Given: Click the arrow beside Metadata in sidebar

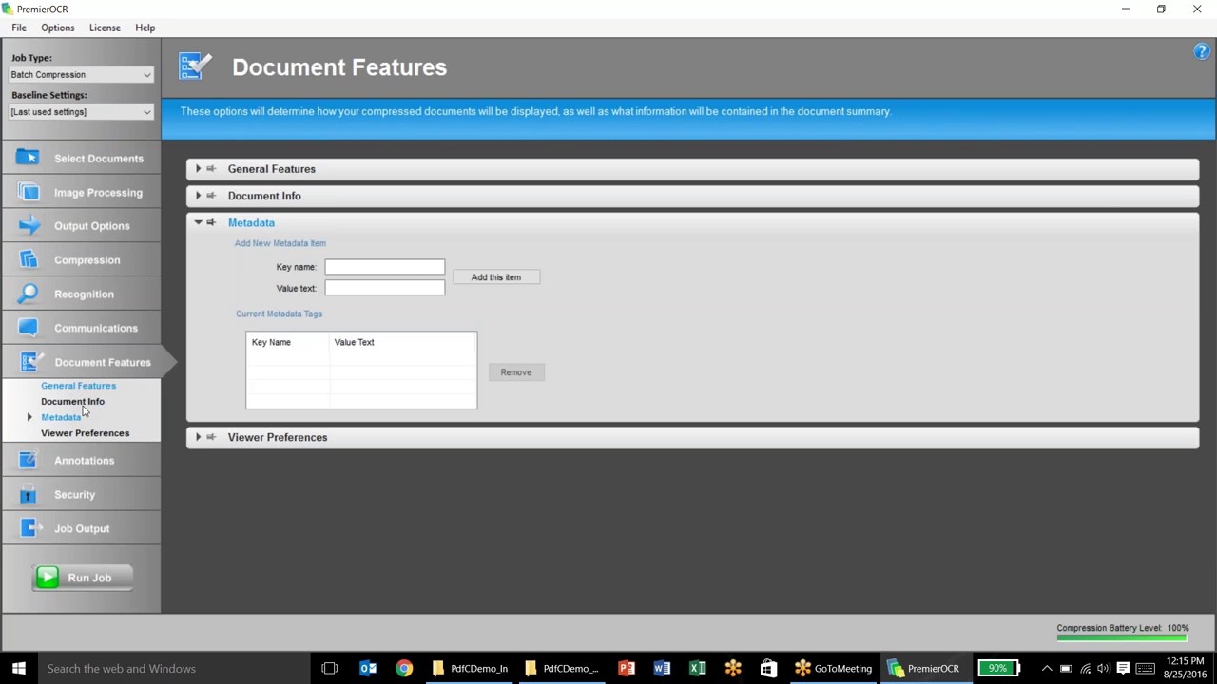Looking at the screenshot, I should [29, 417].
